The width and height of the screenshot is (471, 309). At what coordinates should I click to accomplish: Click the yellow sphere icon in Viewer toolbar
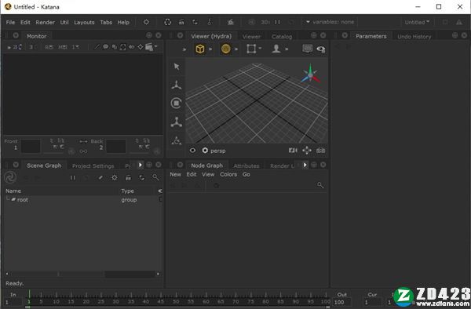coord(225,49)
